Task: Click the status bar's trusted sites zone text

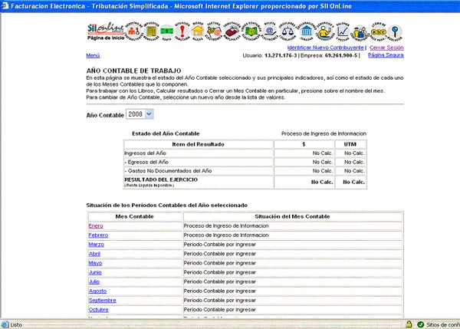Action: [x=443, y=324]
